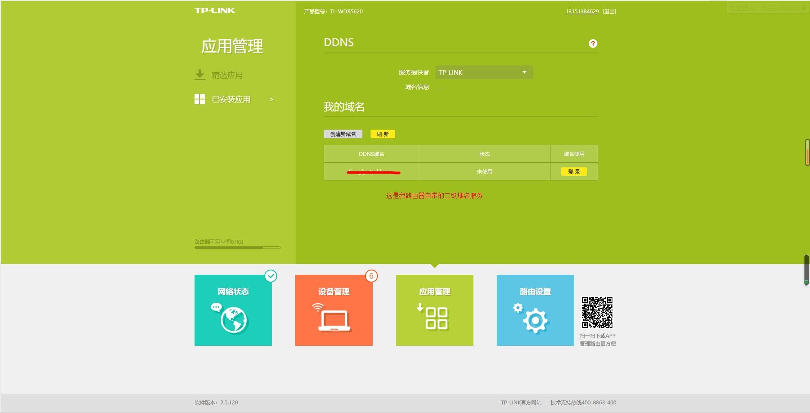Expand 已安装应用 with the chevron
Viewport: 810px width, 413px height.
click(272, 99)
